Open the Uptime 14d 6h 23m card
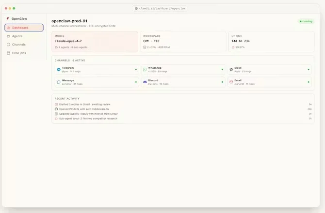Viewport: 325px width, 213px height. click(272, 42)
